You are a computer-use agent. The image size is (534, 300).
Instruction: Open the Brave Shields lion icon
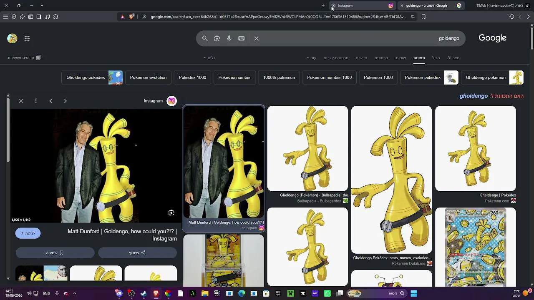click(132, 17)
